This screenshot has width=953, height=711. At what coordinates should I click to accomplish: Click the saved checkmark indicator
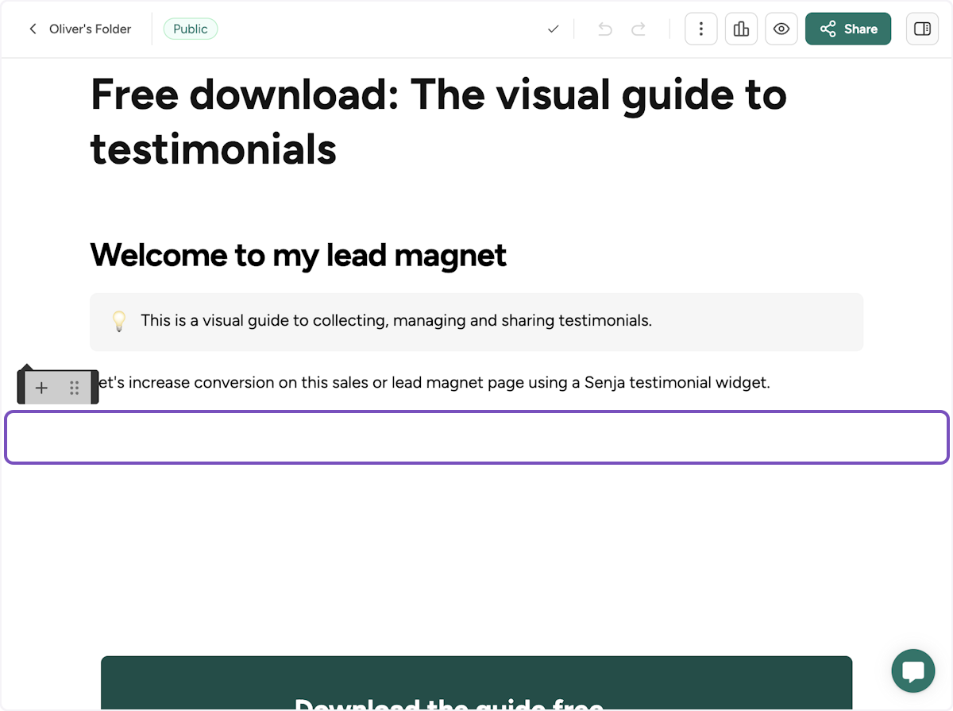(553, 29)
